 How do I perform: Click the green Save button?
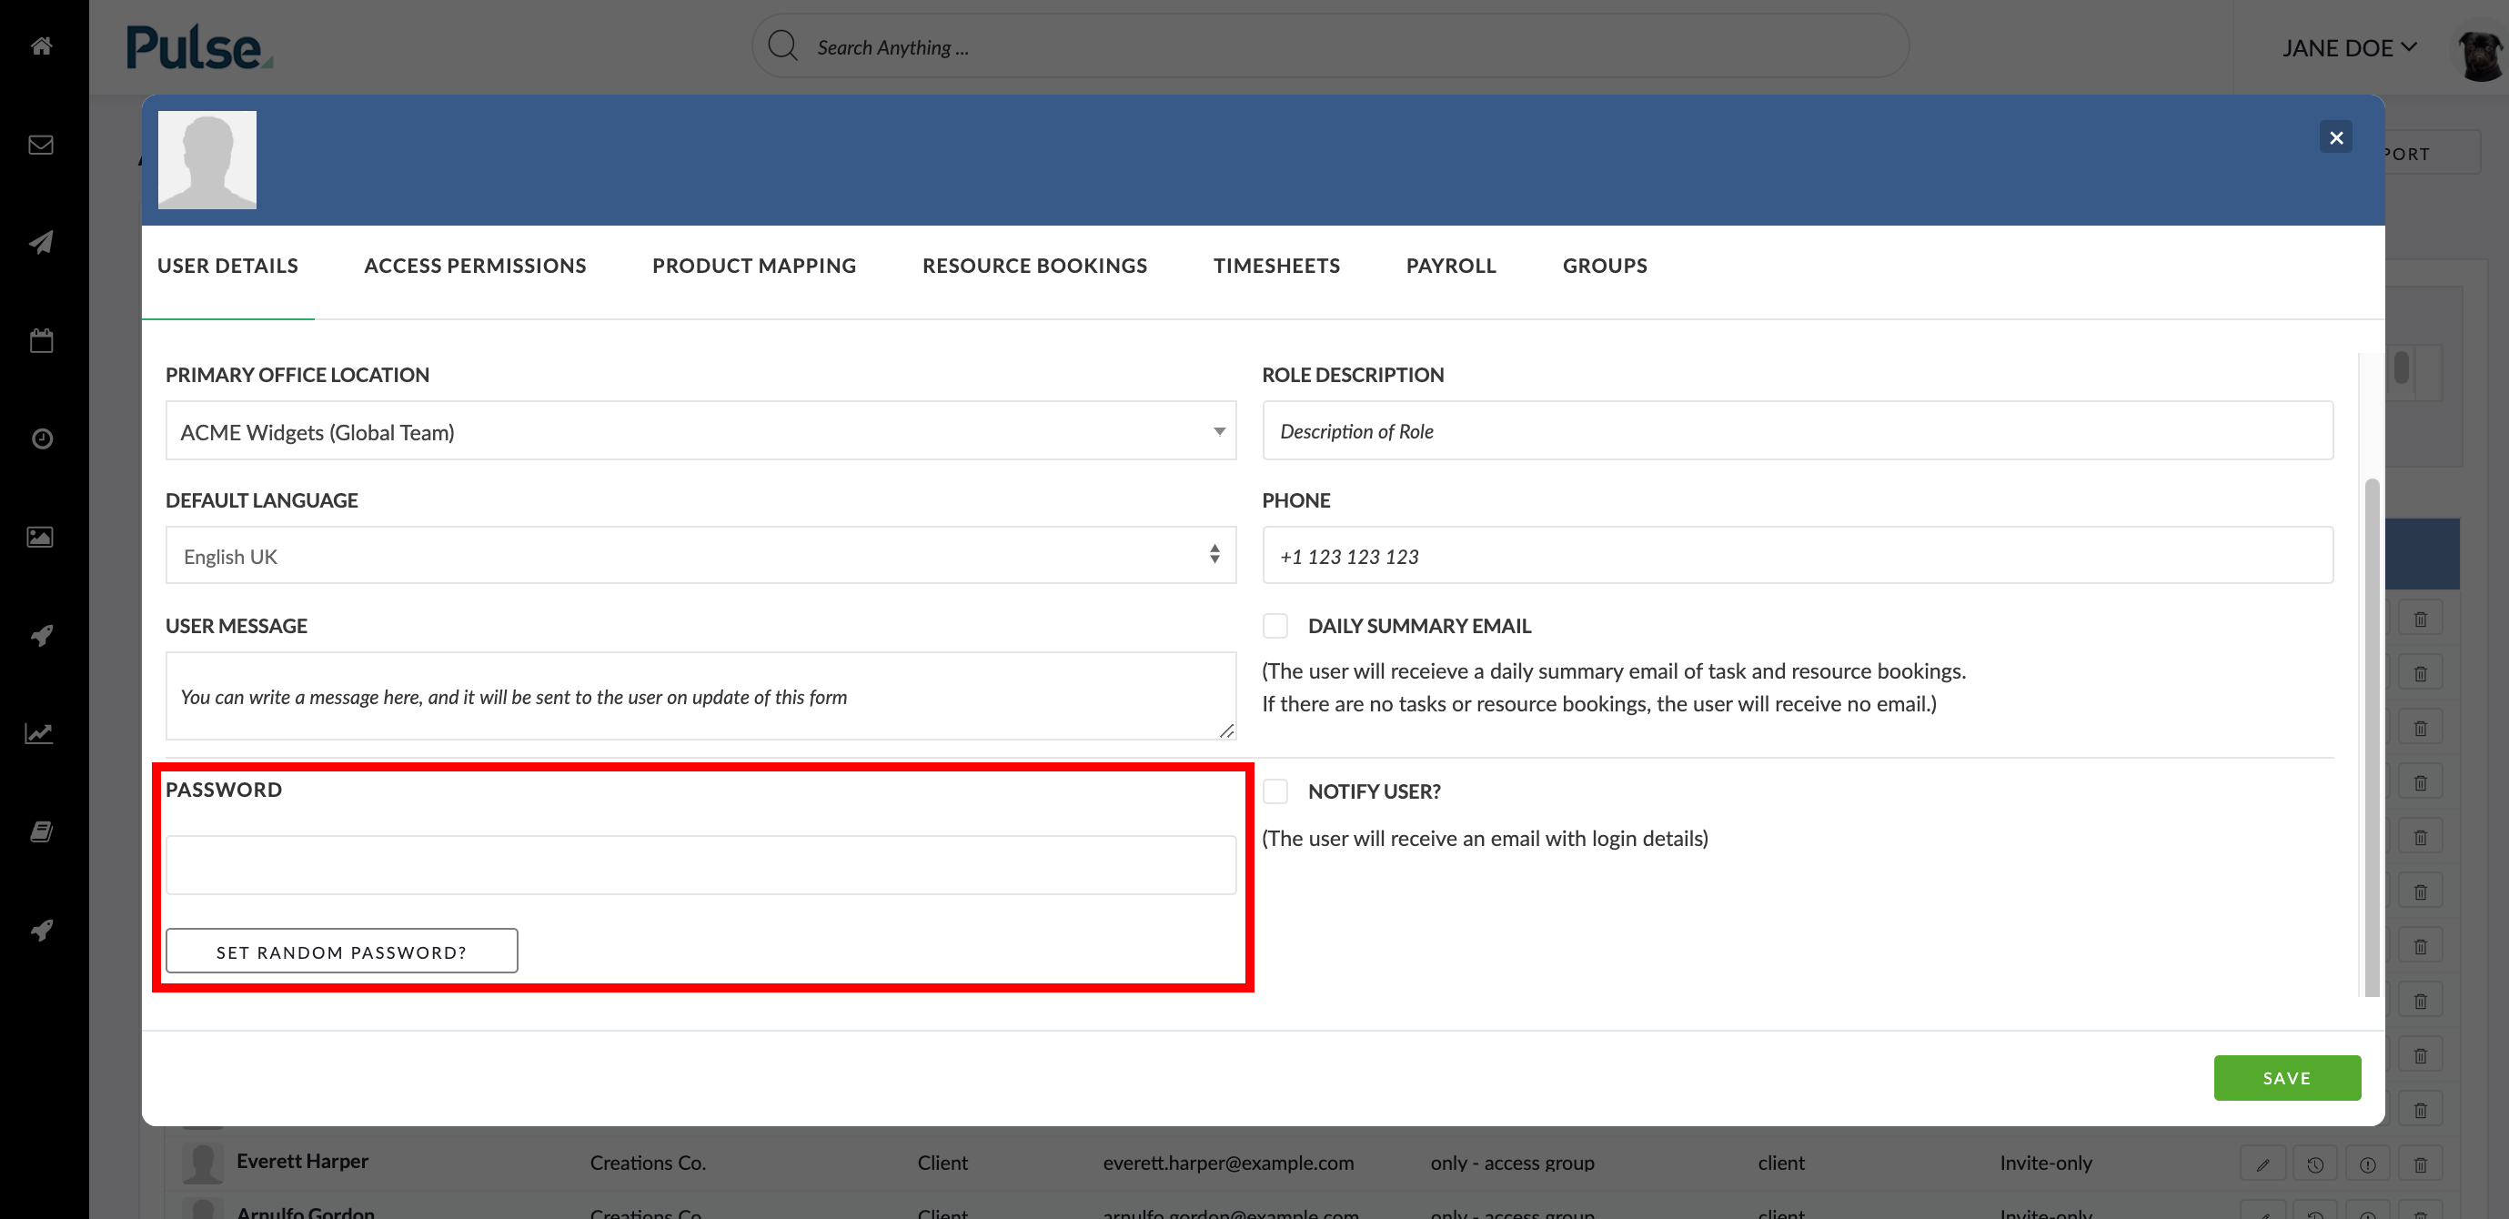[2286, 1078]
